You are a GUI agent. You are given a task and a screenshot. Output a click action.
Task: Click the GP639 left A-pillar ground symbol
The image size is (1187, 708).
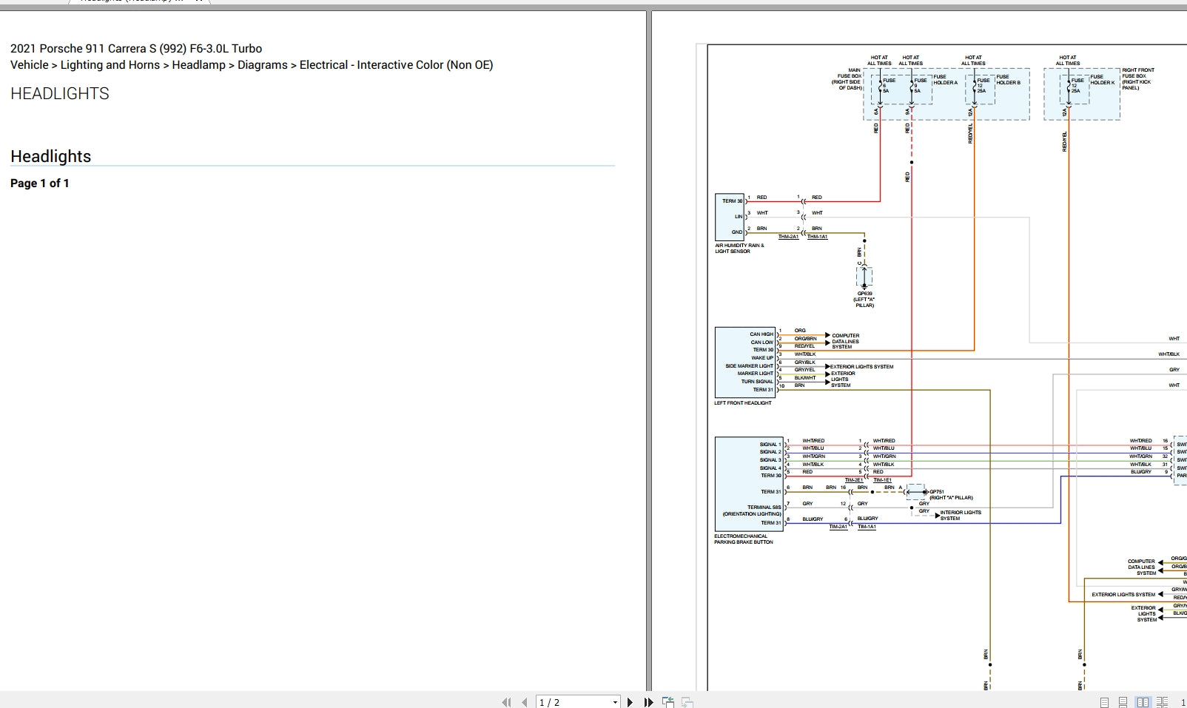pos(864,277)
